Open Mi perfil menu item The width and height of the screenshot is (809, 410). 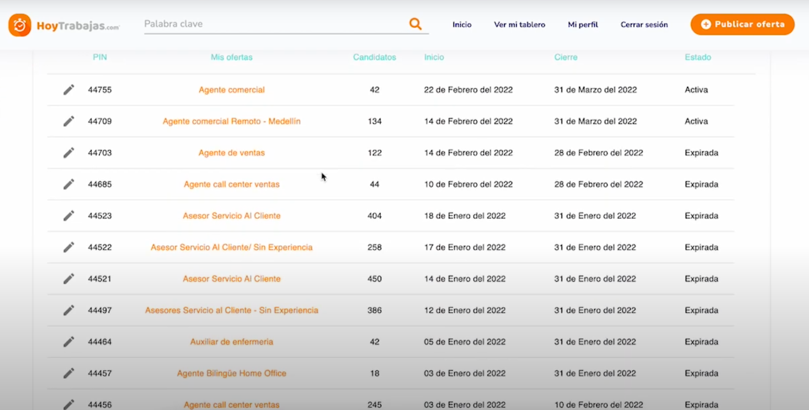[583, 24]
